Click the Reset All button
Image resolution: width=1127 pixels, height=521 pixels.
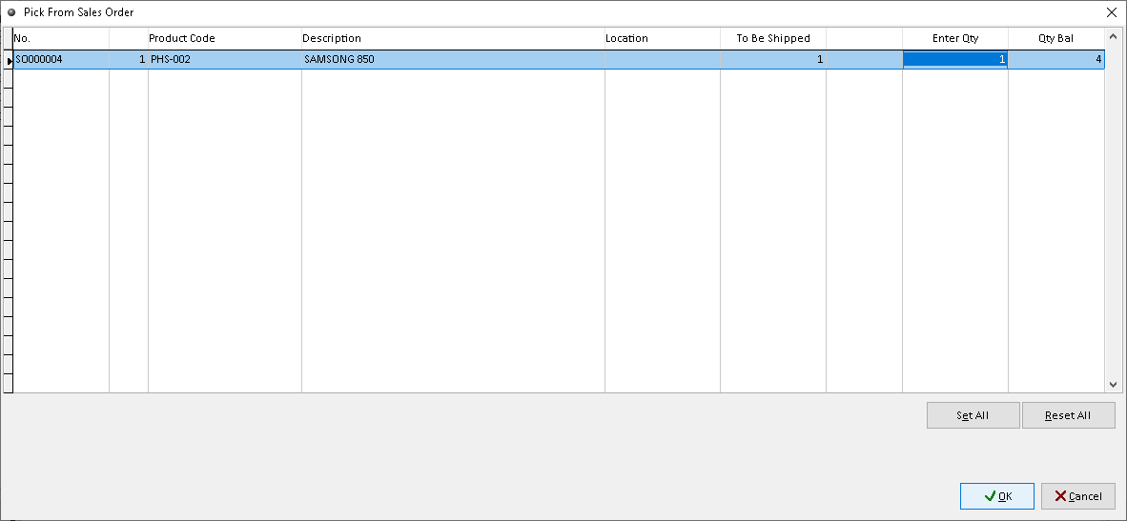[1068, 415]
